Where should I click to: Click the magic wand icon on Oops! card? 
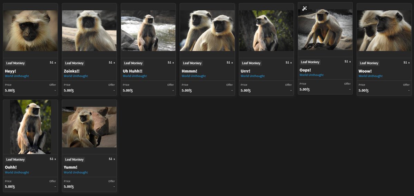click(x=304, y=8)
